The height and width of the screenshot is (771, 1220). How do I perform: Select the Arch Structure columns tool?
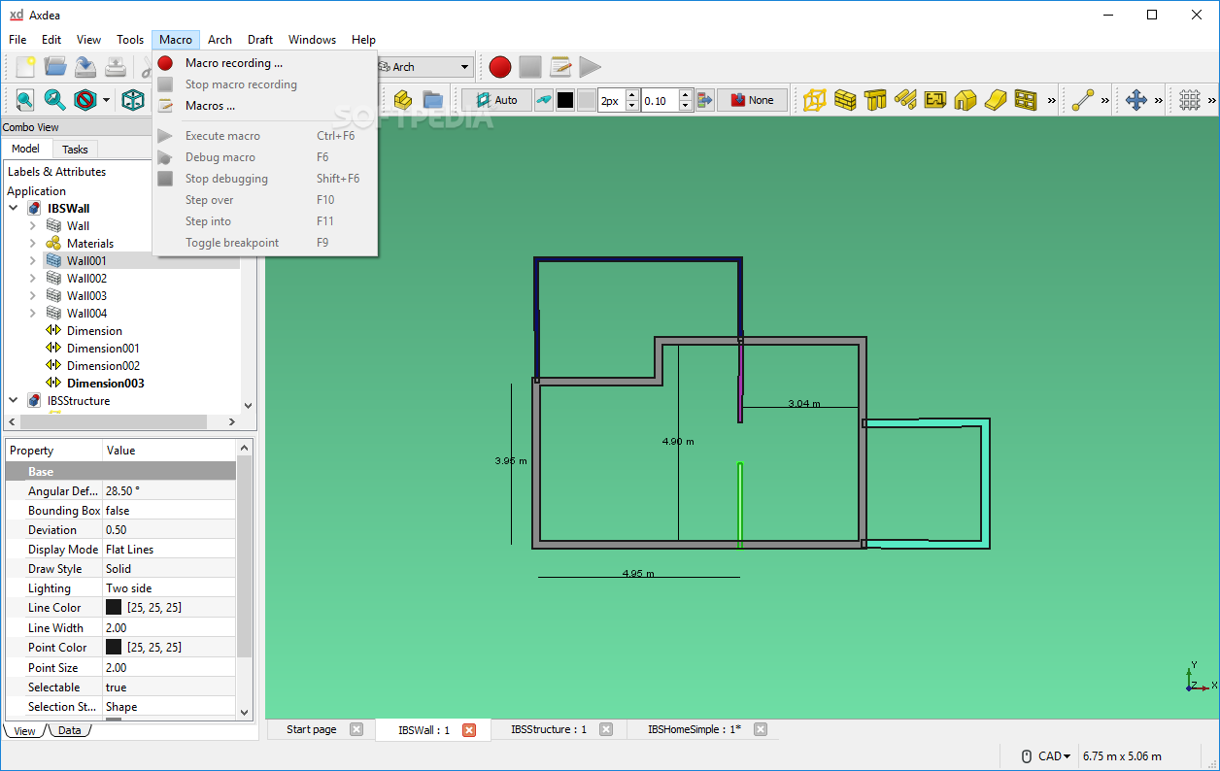pyautogui.click(x=875, y=99)
